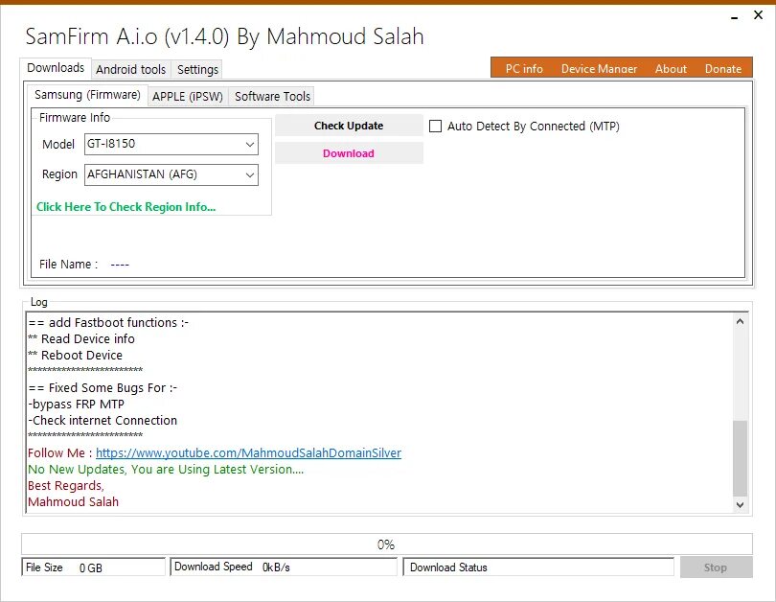Click the Download Status field
This screenshot has height=602, width=776.
tap(538, 567)
